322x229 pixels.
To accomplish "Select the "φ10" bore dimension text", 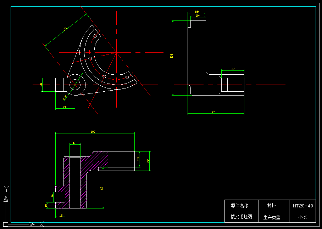I will point(75,143).
